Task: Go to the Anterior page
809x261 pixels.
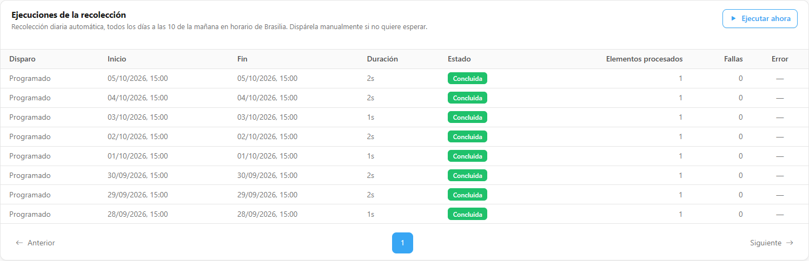Action: (x=36, y=243)
